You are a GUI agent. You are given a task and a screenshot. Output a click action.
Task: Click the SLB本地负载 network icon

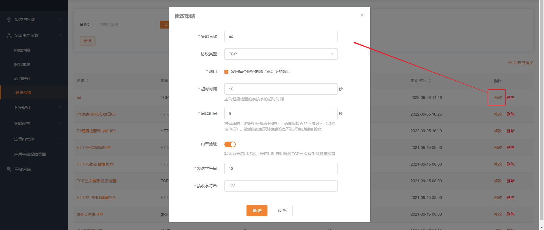(x=9, y=35)
